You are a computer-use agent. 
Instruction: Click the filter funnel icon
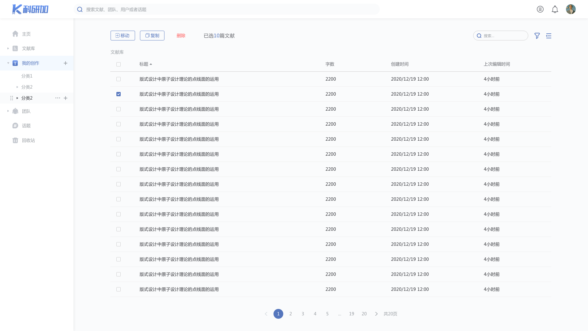[537, 36]
